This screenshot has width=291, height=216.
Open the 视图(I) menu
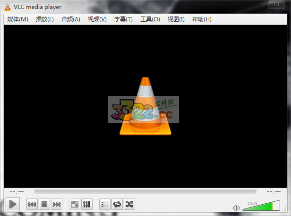coord(176,19)
